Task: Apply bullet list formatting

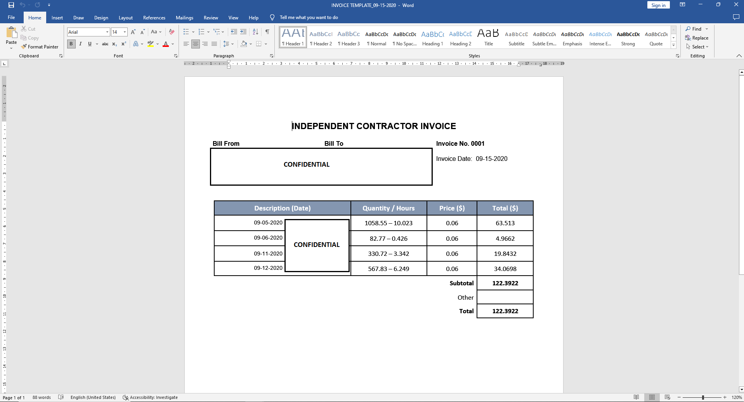Action: [x=186, y=32]
